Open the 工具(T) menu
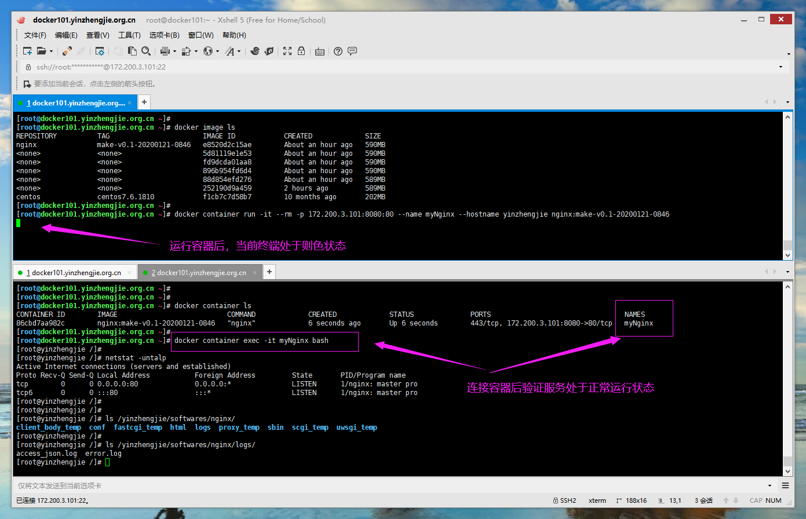806x519 pixels. coord(129,35)
